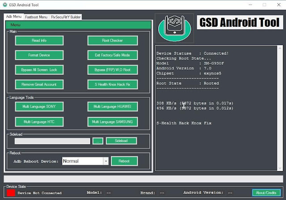This screenshot has width=286, height=200.
Task: Launch S Health Knox Hack Fix
Action: 113,84
